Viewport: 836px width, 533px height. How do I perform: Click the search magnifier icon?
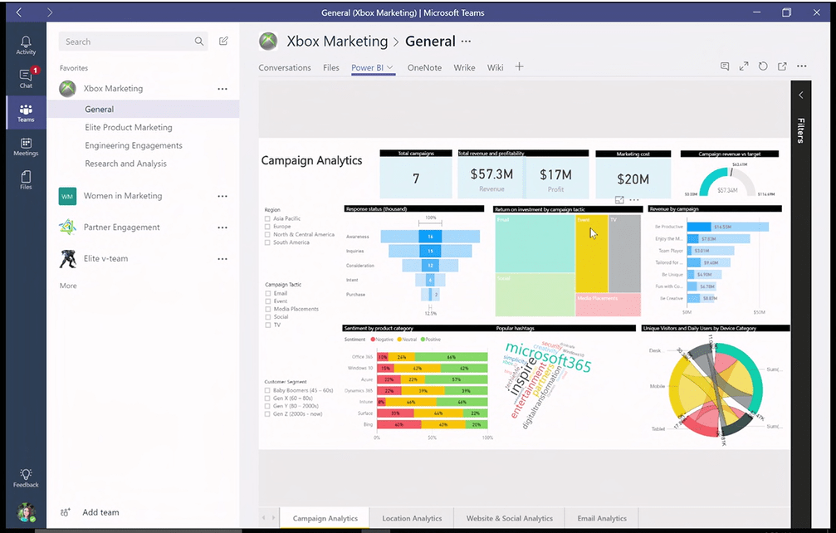pos(199,41)
